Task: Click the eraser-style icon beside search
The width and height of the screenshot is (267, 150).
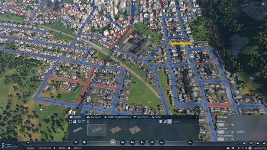Action: pos(165,121)
